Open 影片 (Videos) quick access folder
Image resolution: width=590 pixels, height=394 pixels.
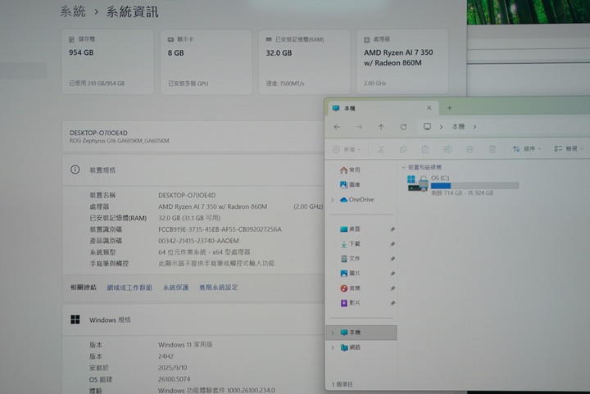tap(350, 302)
